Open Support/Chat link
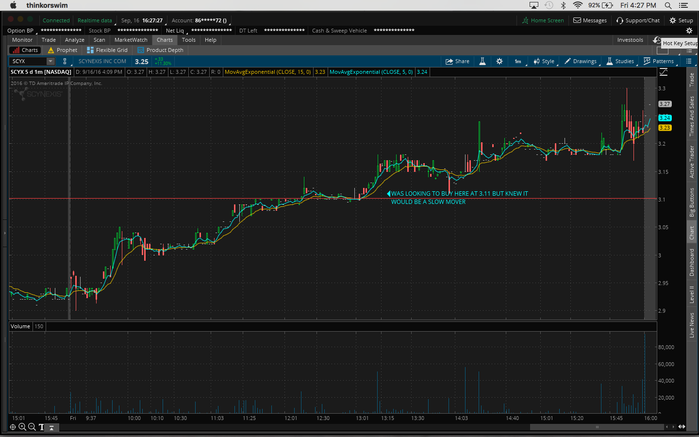 (638, 20)
